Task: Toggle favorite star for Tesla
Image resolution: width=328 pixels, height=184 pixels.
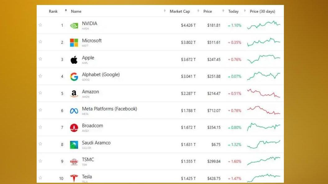Action: pyautogui.click(x=40, y=178)
